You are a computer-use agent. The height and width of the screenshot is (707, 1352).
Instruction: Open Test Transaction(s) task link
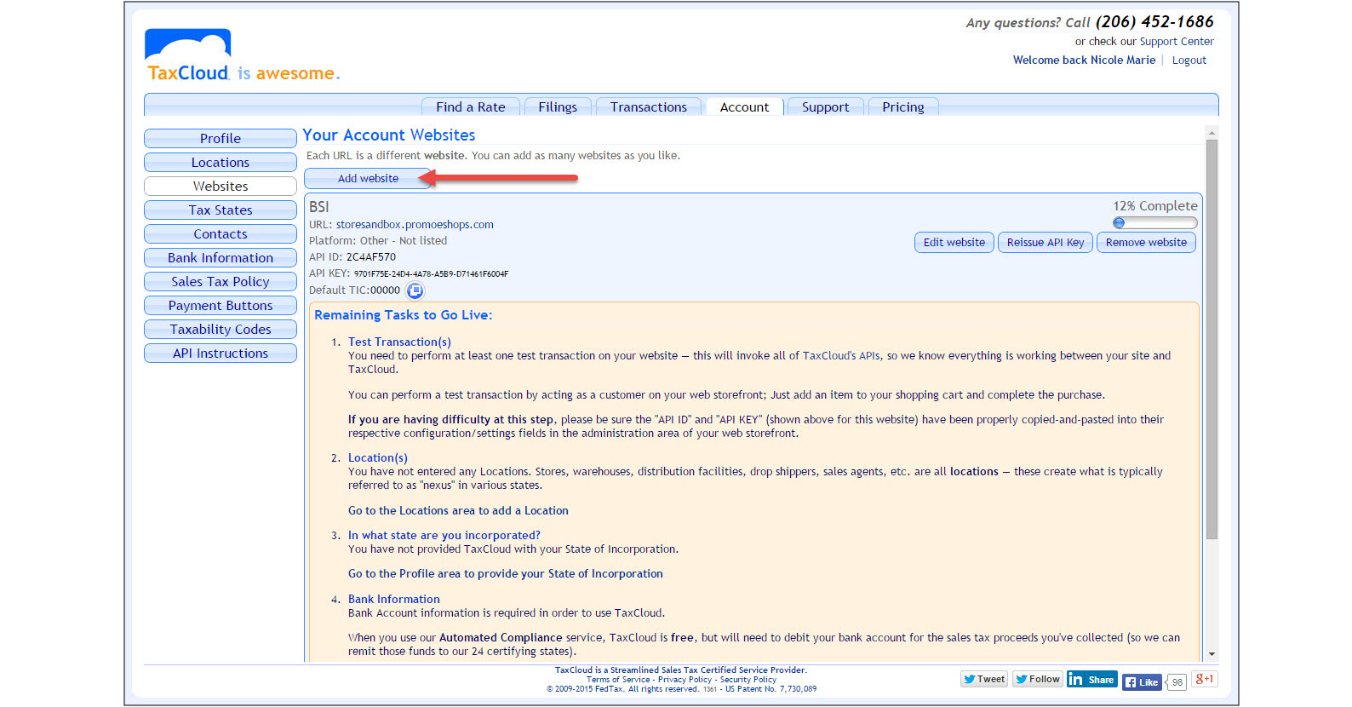coord(399,342)
